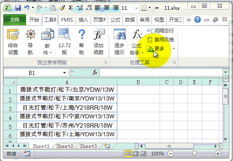Click the borders icon in toolbar
Viewport: 233px width, 161px height.
point(144,8)
